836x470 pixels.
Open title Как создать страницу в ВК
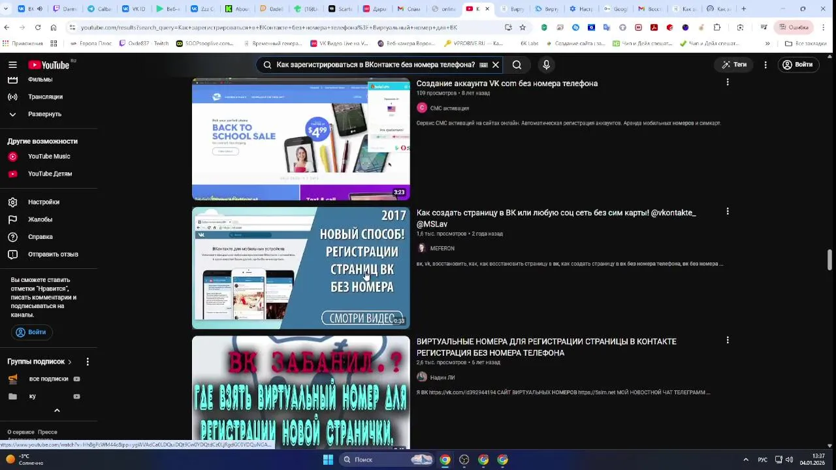pyautogui.click(x=556, y=219)
